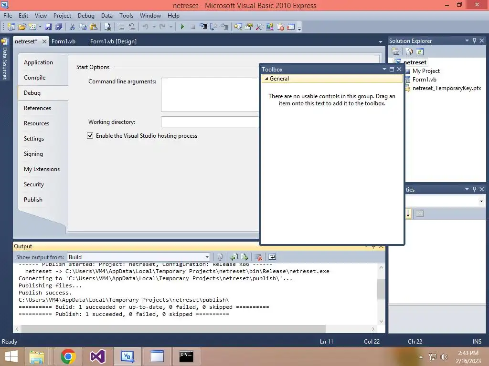Screen dimensions: 489x366
Task: Open the Debug menu
Action: [x=86, y=16]
